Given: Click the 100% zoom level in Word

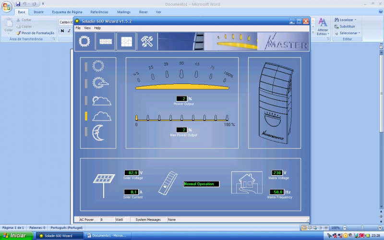Looking at the screenshot, I should (335, 228).
